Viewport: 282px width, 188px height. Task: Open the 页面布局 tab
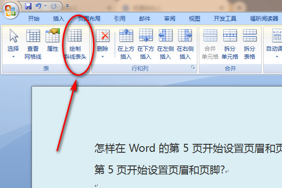click(89, 18)
